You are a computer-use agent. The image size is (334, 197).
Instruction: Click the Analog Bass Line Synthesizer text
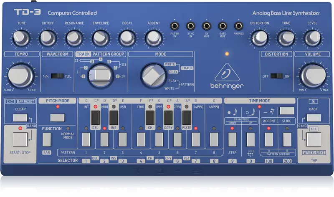(286, 13)
